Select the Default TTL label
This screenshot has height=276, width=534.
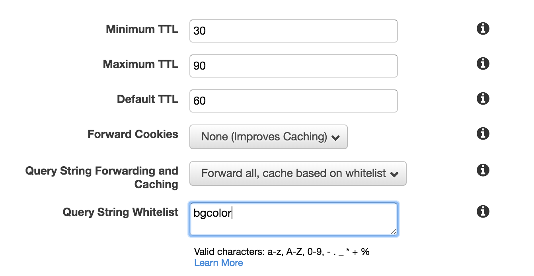[148, 99]
